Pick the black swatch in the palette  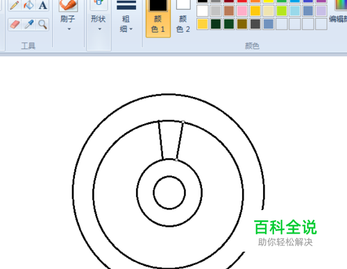tap(203, 1)
